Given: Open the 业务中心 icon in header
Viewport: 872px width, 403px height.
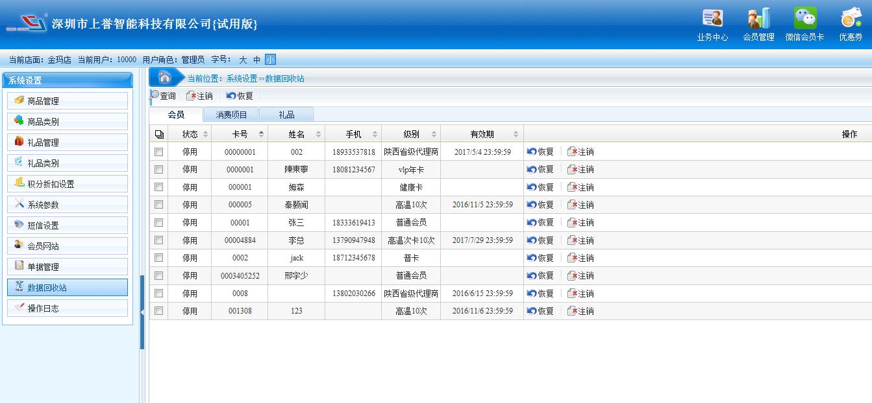Looking at the screenshot, I should pyautogui.click(x=712, y=19).
